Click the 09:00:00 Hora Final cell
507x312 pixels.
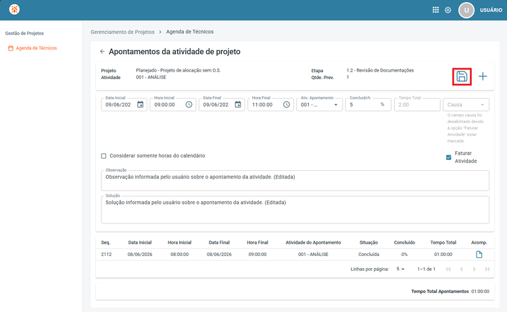(258, 255)
